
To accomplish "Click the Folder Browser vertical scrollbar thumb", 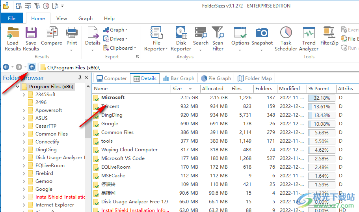I will 88,129.
